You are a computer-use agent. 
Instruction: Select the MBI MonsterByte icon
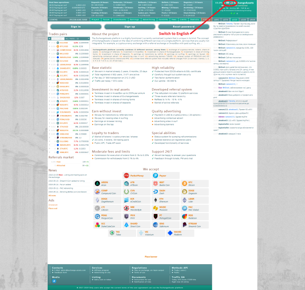pos(126,208)
